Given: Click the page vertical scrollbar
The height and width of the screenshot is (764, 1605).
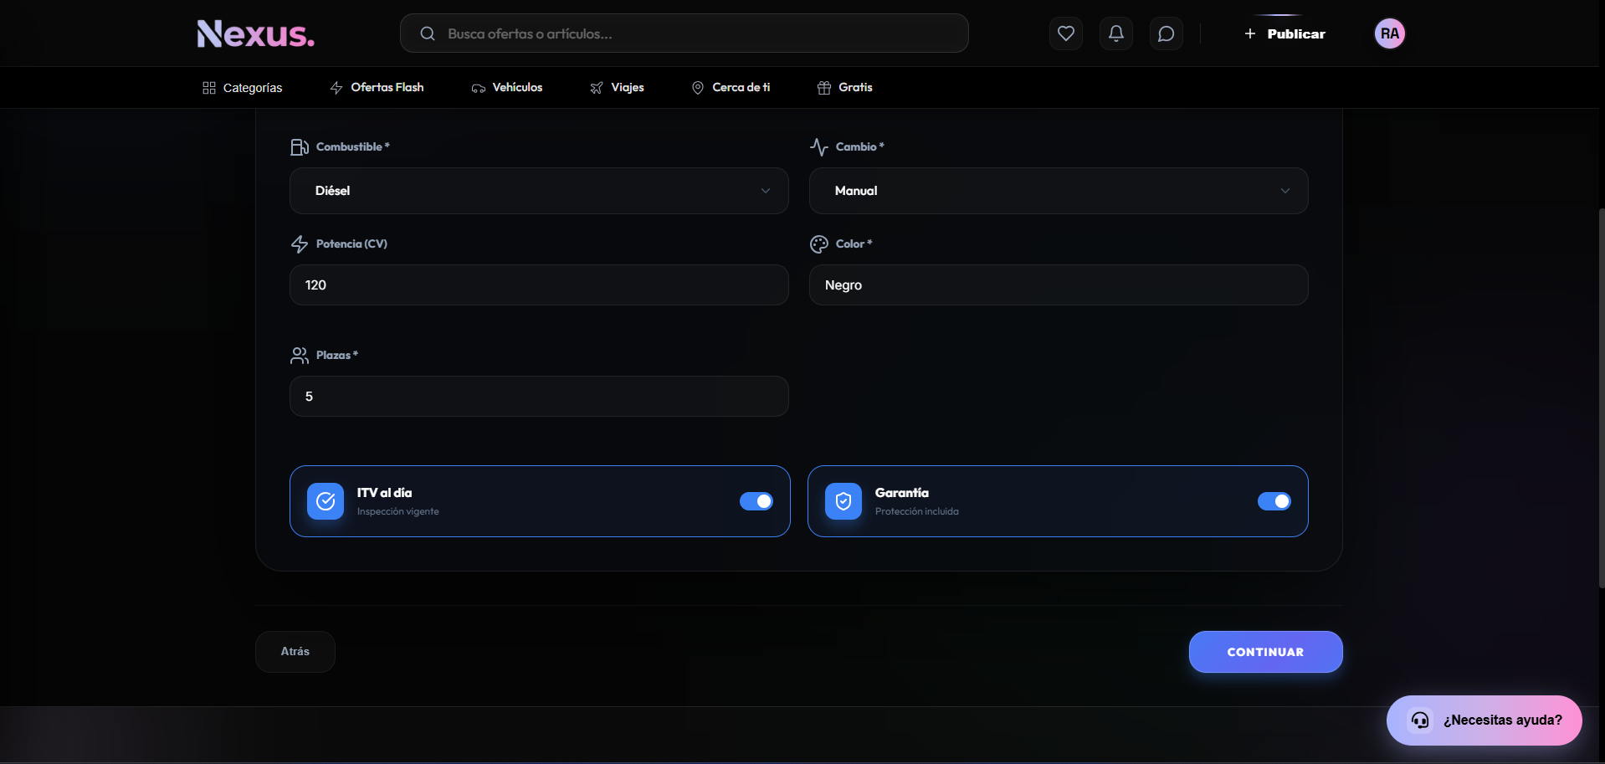Looking at the screenshot, I should 1601,397.
